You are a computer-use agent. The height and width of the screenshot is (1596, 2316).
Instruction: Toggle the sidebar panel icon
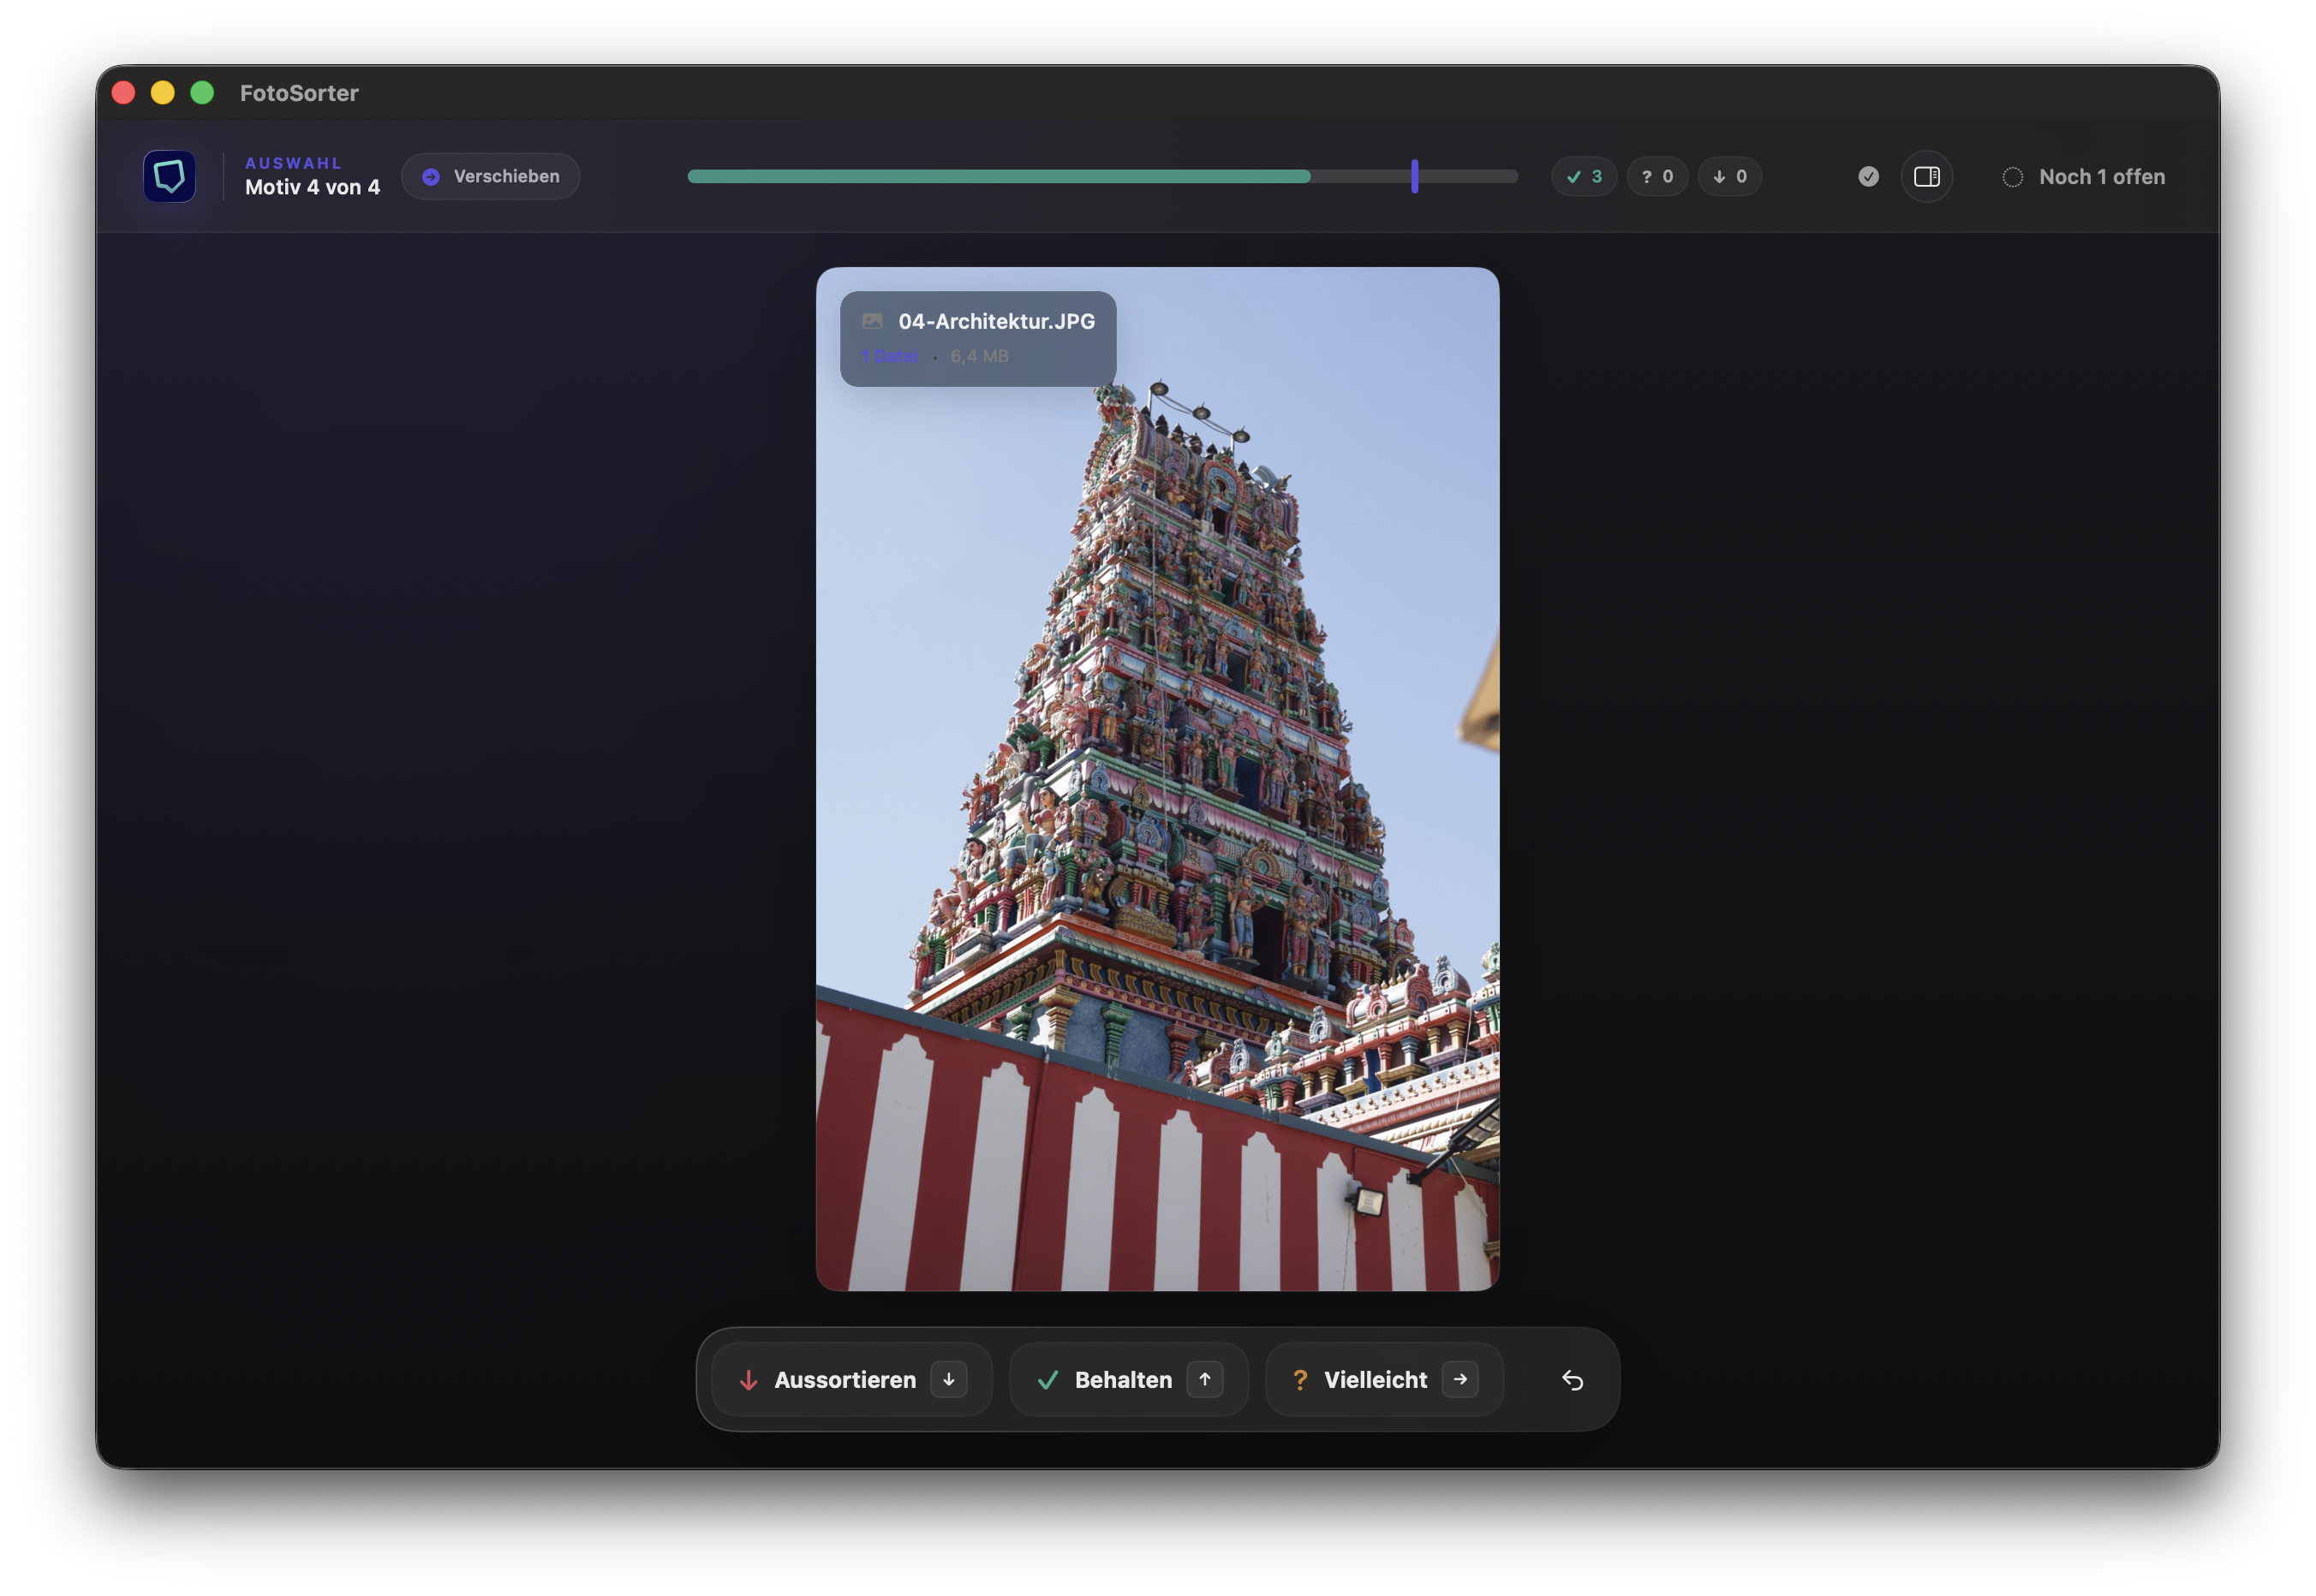click(1925, 177)
